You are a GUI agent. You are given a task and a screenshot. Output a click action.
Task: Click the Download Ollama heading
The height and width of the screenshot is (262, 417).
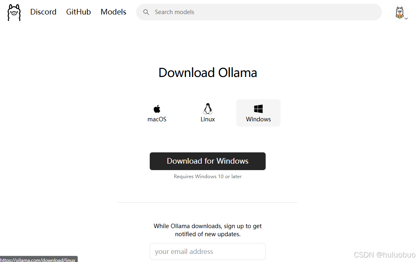click(208, 73)
